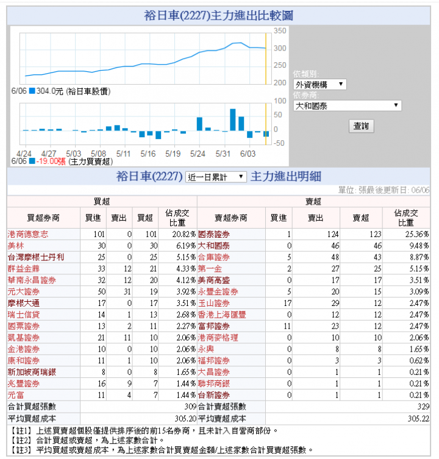Click total net-buy value 309
The image size is (439, 459).
[190, 407]
